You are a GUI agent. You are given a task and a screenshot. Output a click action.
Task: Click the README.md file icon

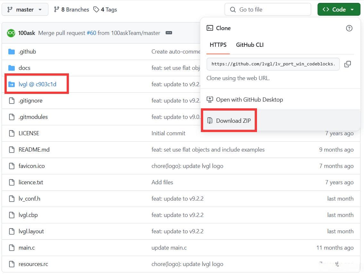click(x=12, y=150)
